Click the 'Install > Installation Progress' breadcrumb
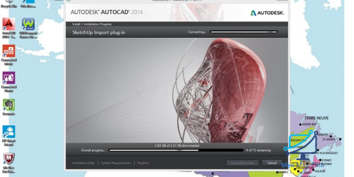 point(92,24)
